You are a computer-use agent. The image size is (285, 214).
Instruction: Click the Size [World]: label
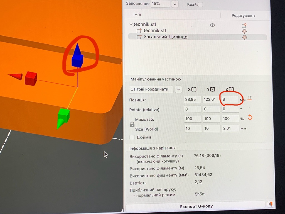coord(147,129)
